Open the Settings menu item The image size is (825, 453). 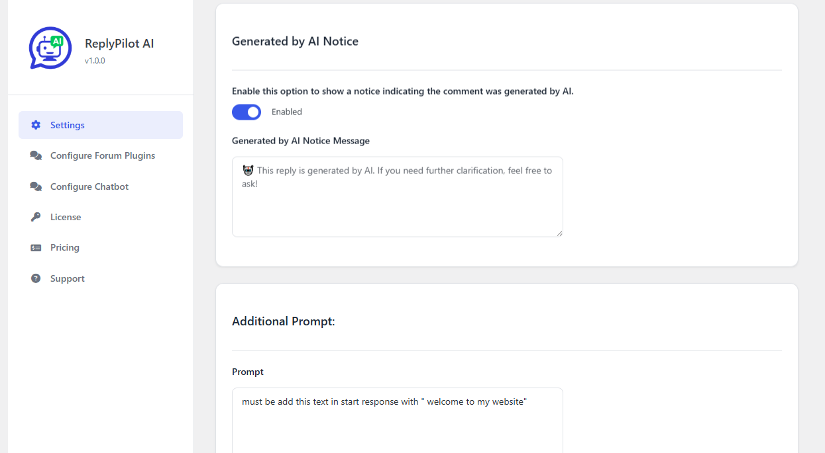68,125
